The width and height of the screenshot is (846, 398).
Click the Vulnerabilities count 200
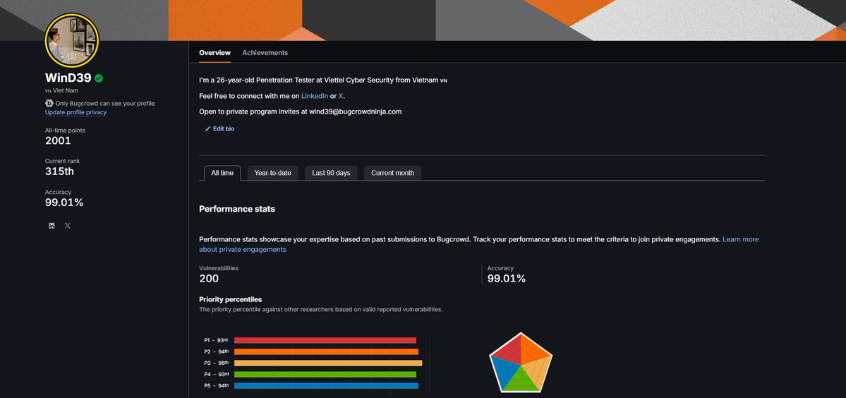pos(209,279)
